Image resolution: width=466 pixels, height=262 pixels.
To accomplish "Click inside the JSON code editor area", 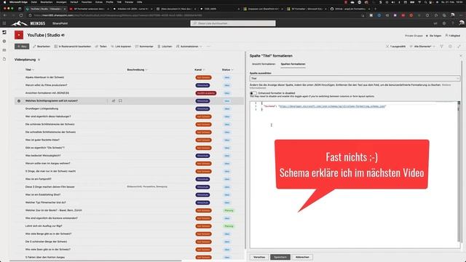I will click(x=355, y=175).
